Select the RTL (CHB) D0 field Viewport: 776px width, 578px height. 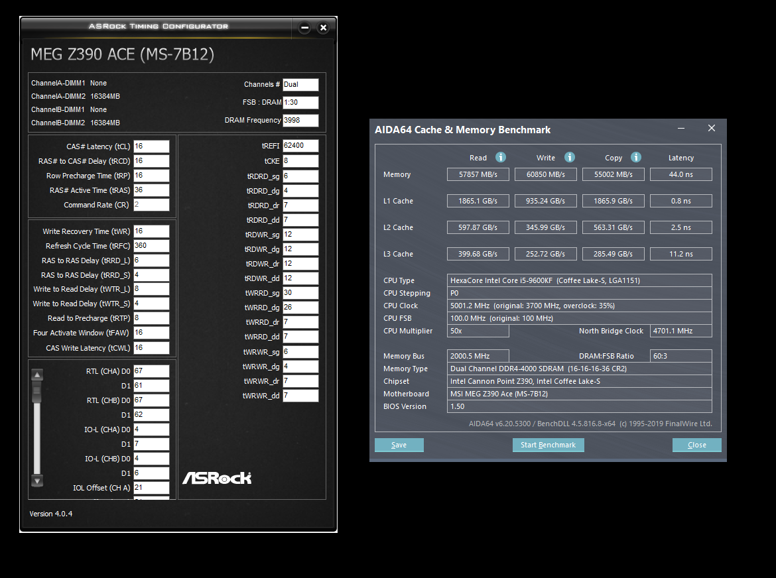click(x=151, y=400)
